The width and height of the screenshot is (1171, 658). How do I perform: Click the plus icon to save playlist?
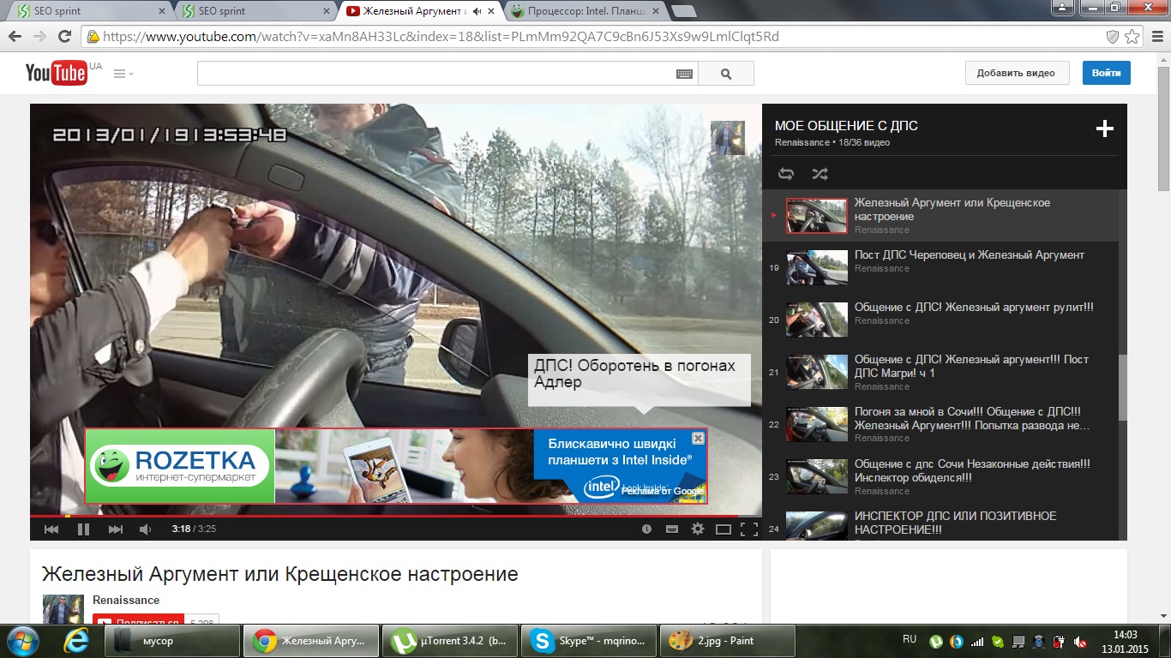(1105, 129)
